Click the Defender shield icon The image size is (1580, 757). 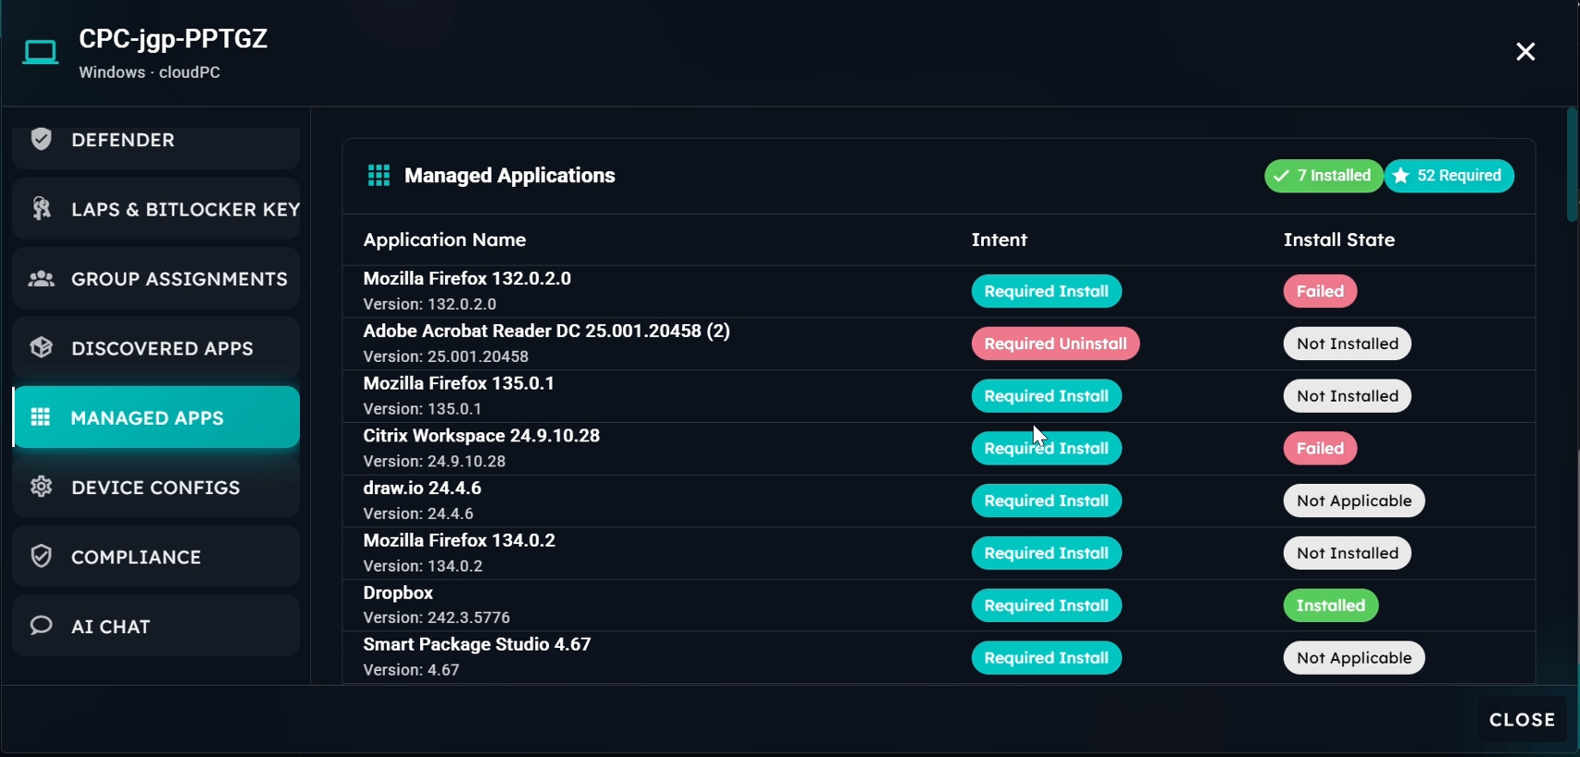click(41, 140)
